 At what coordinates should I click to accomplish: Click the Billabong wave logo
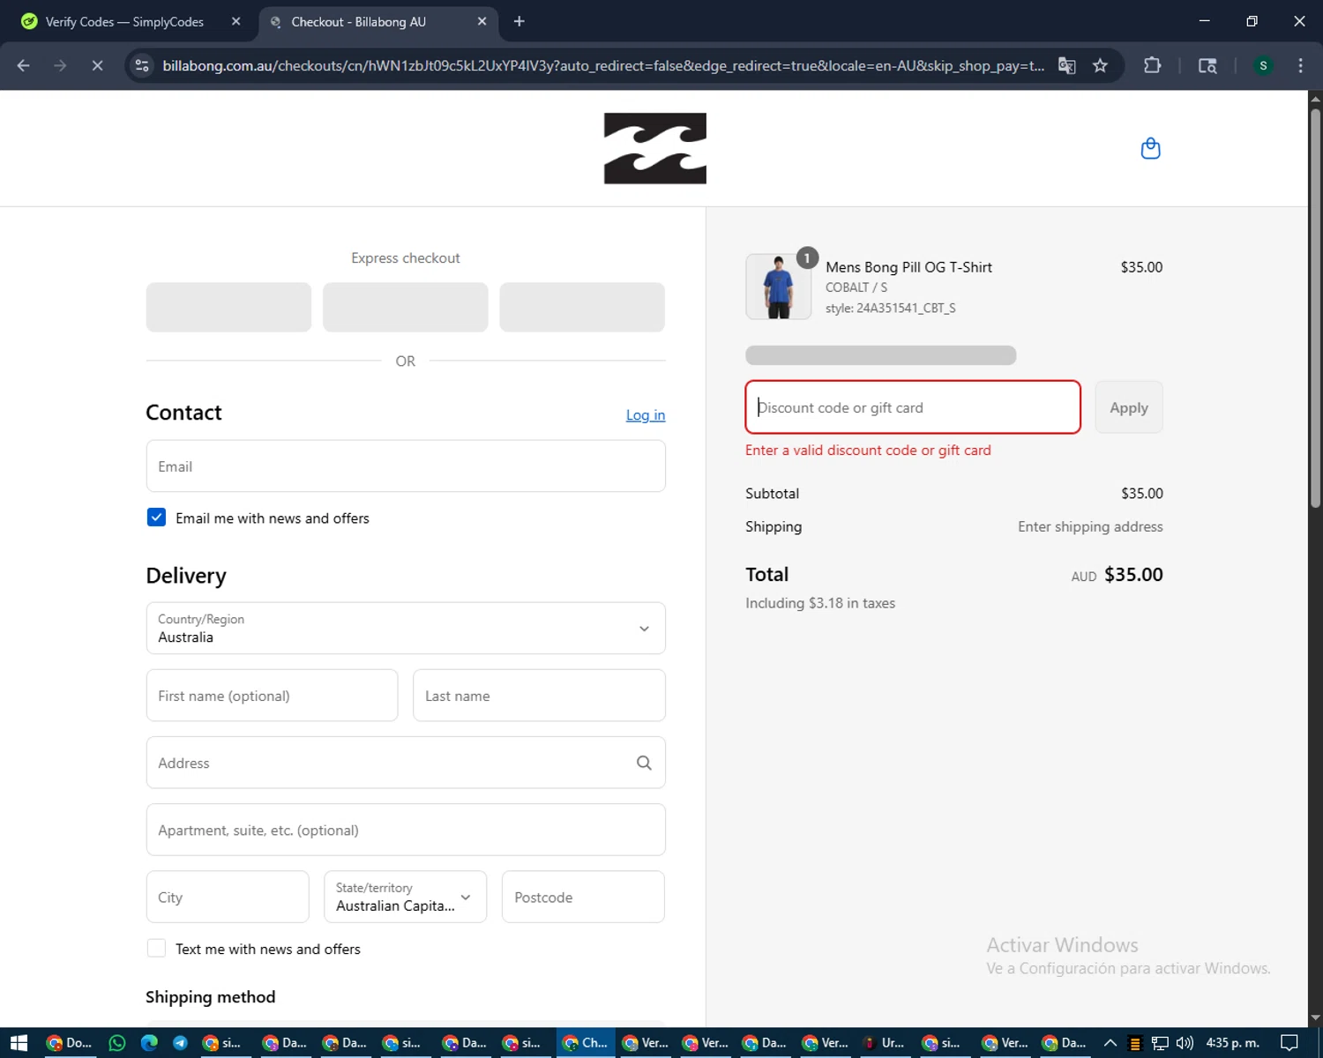[654, 148]
